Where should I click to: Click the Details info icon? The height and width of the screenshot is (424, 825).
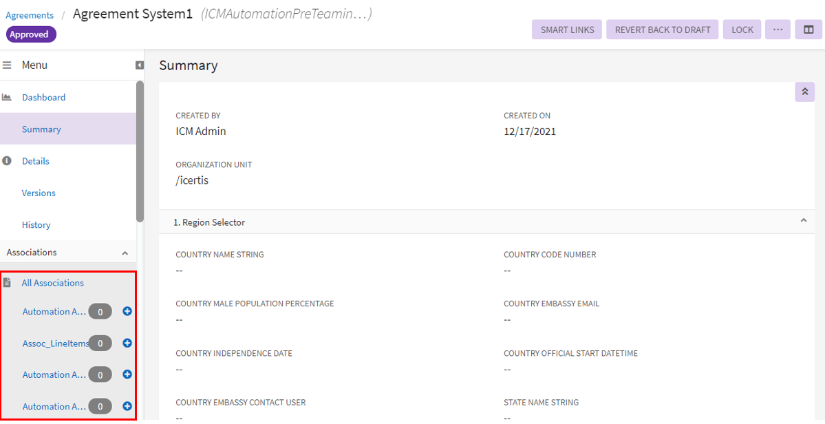[x=7, y=161]
